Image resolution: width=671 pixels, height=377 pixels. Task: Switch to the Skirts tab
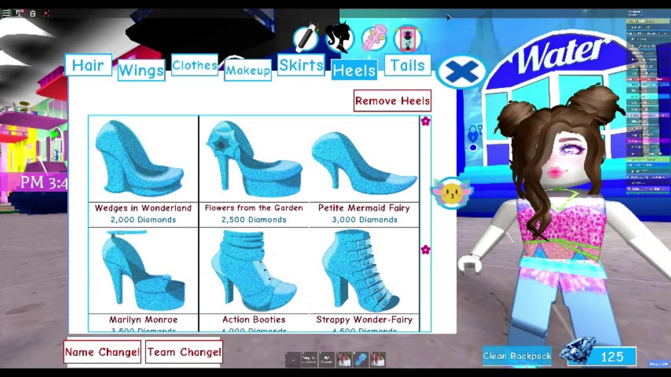pyautogui.click(x=301, y=65)
